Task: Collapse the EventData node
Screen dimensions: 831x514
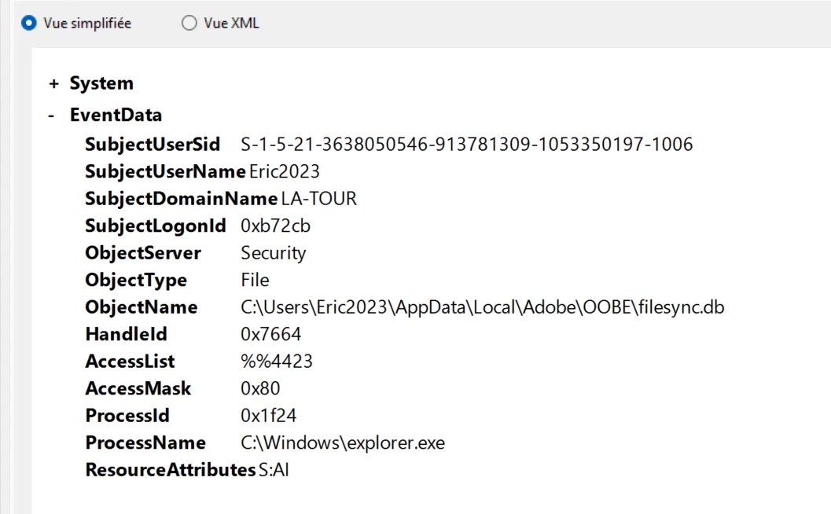Action: pyautogui.click(x=51, y=115)
